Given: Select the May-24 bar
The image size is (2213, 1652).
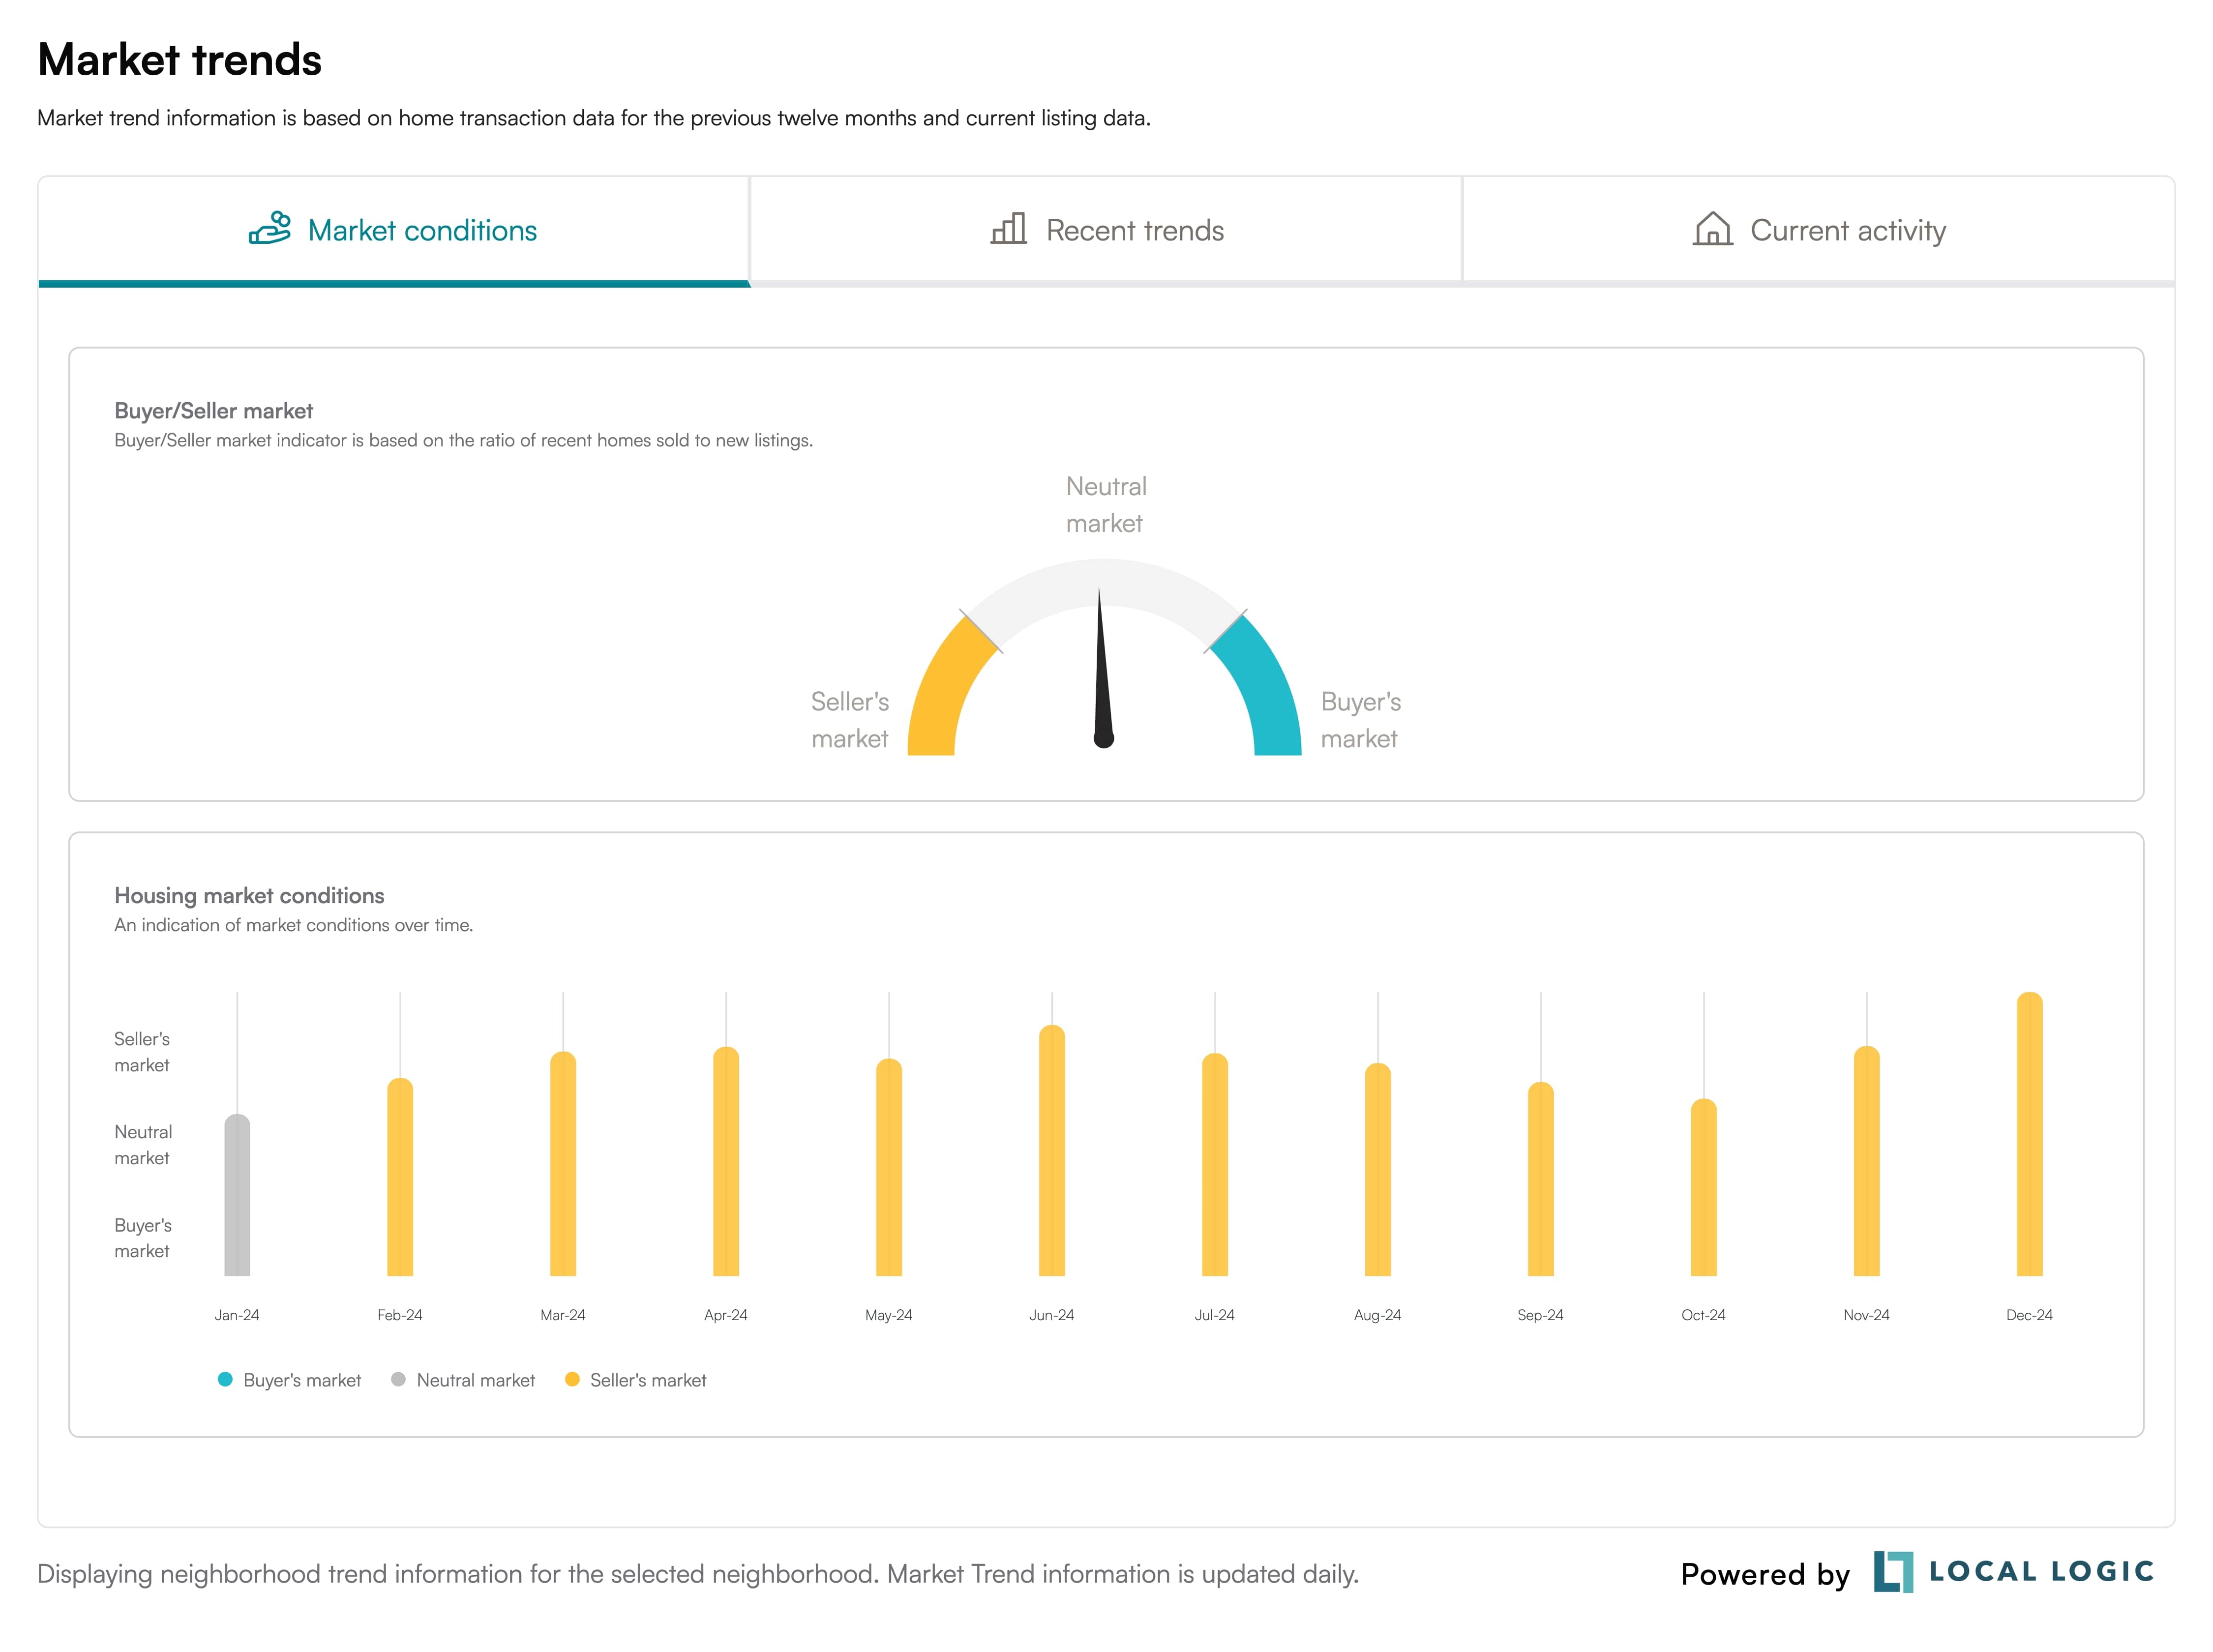Looking at the screenshot, I should (889, 1167).
